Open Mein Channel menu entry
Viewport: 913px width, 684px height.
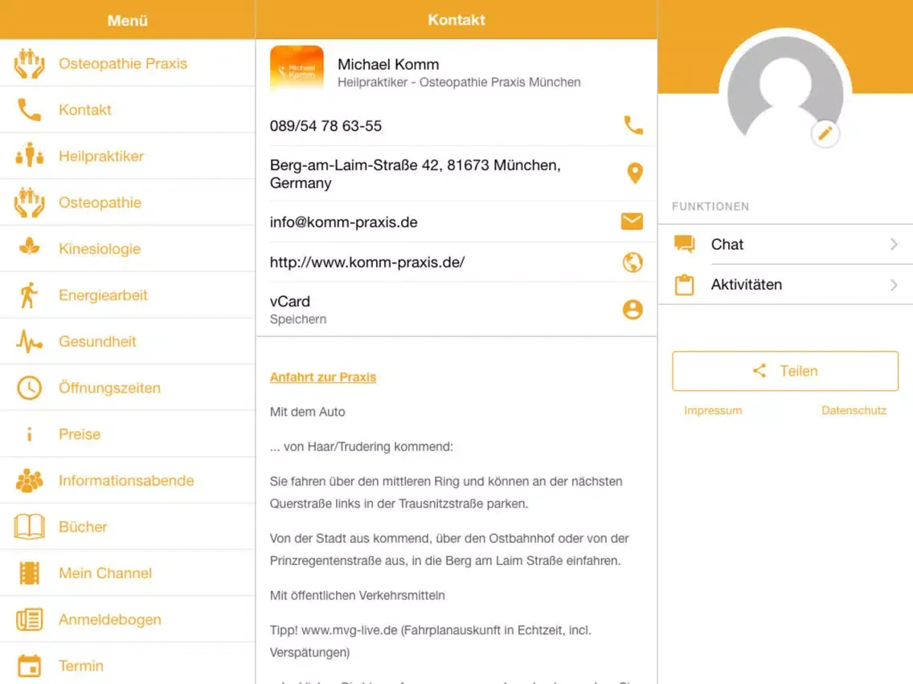(128, 573)
